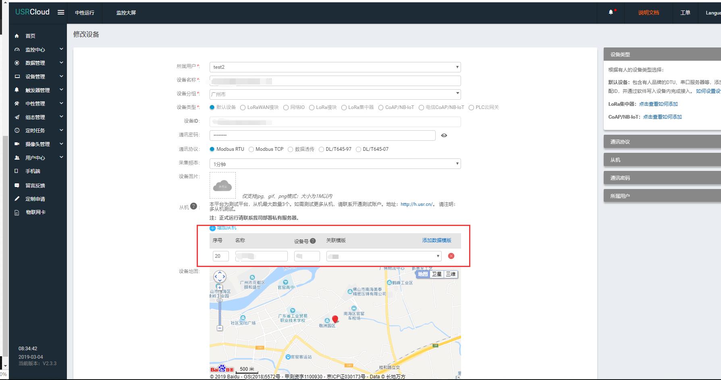Click the 物联网卡 SIM card icon
The width and height of the screenshot is (721, 380).
(x=17, y=212)
